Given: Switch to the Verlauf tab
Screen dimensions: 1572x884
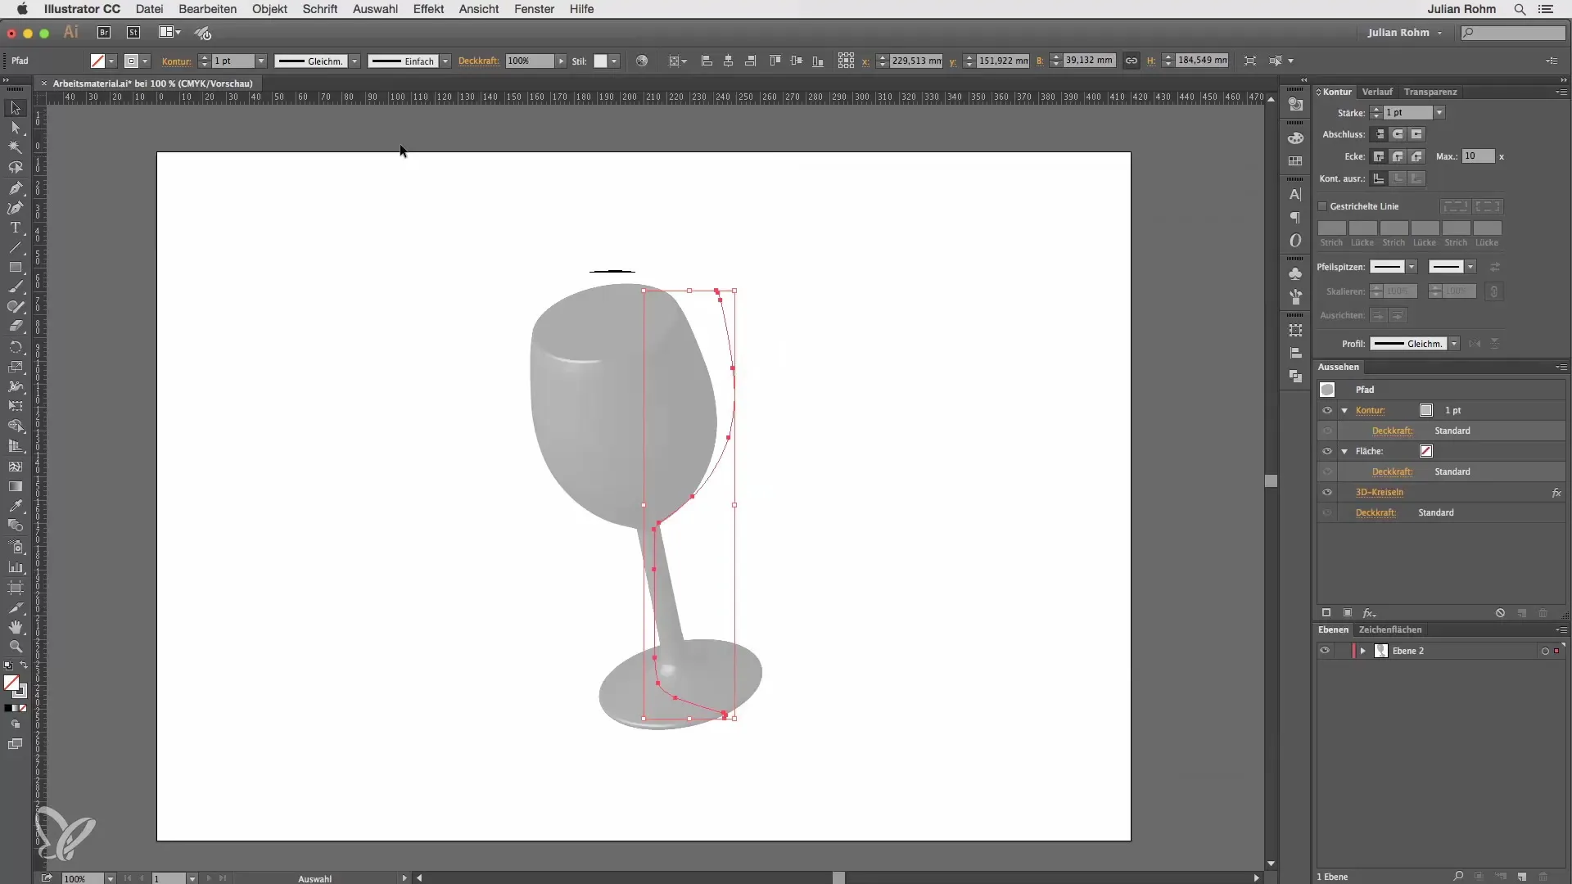Looking at the screenshot, I should tap(1377, 92).
